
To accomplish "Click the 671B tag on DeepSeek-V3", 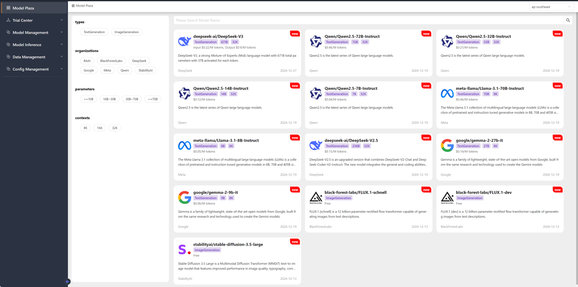I will [x=224, y=42].
